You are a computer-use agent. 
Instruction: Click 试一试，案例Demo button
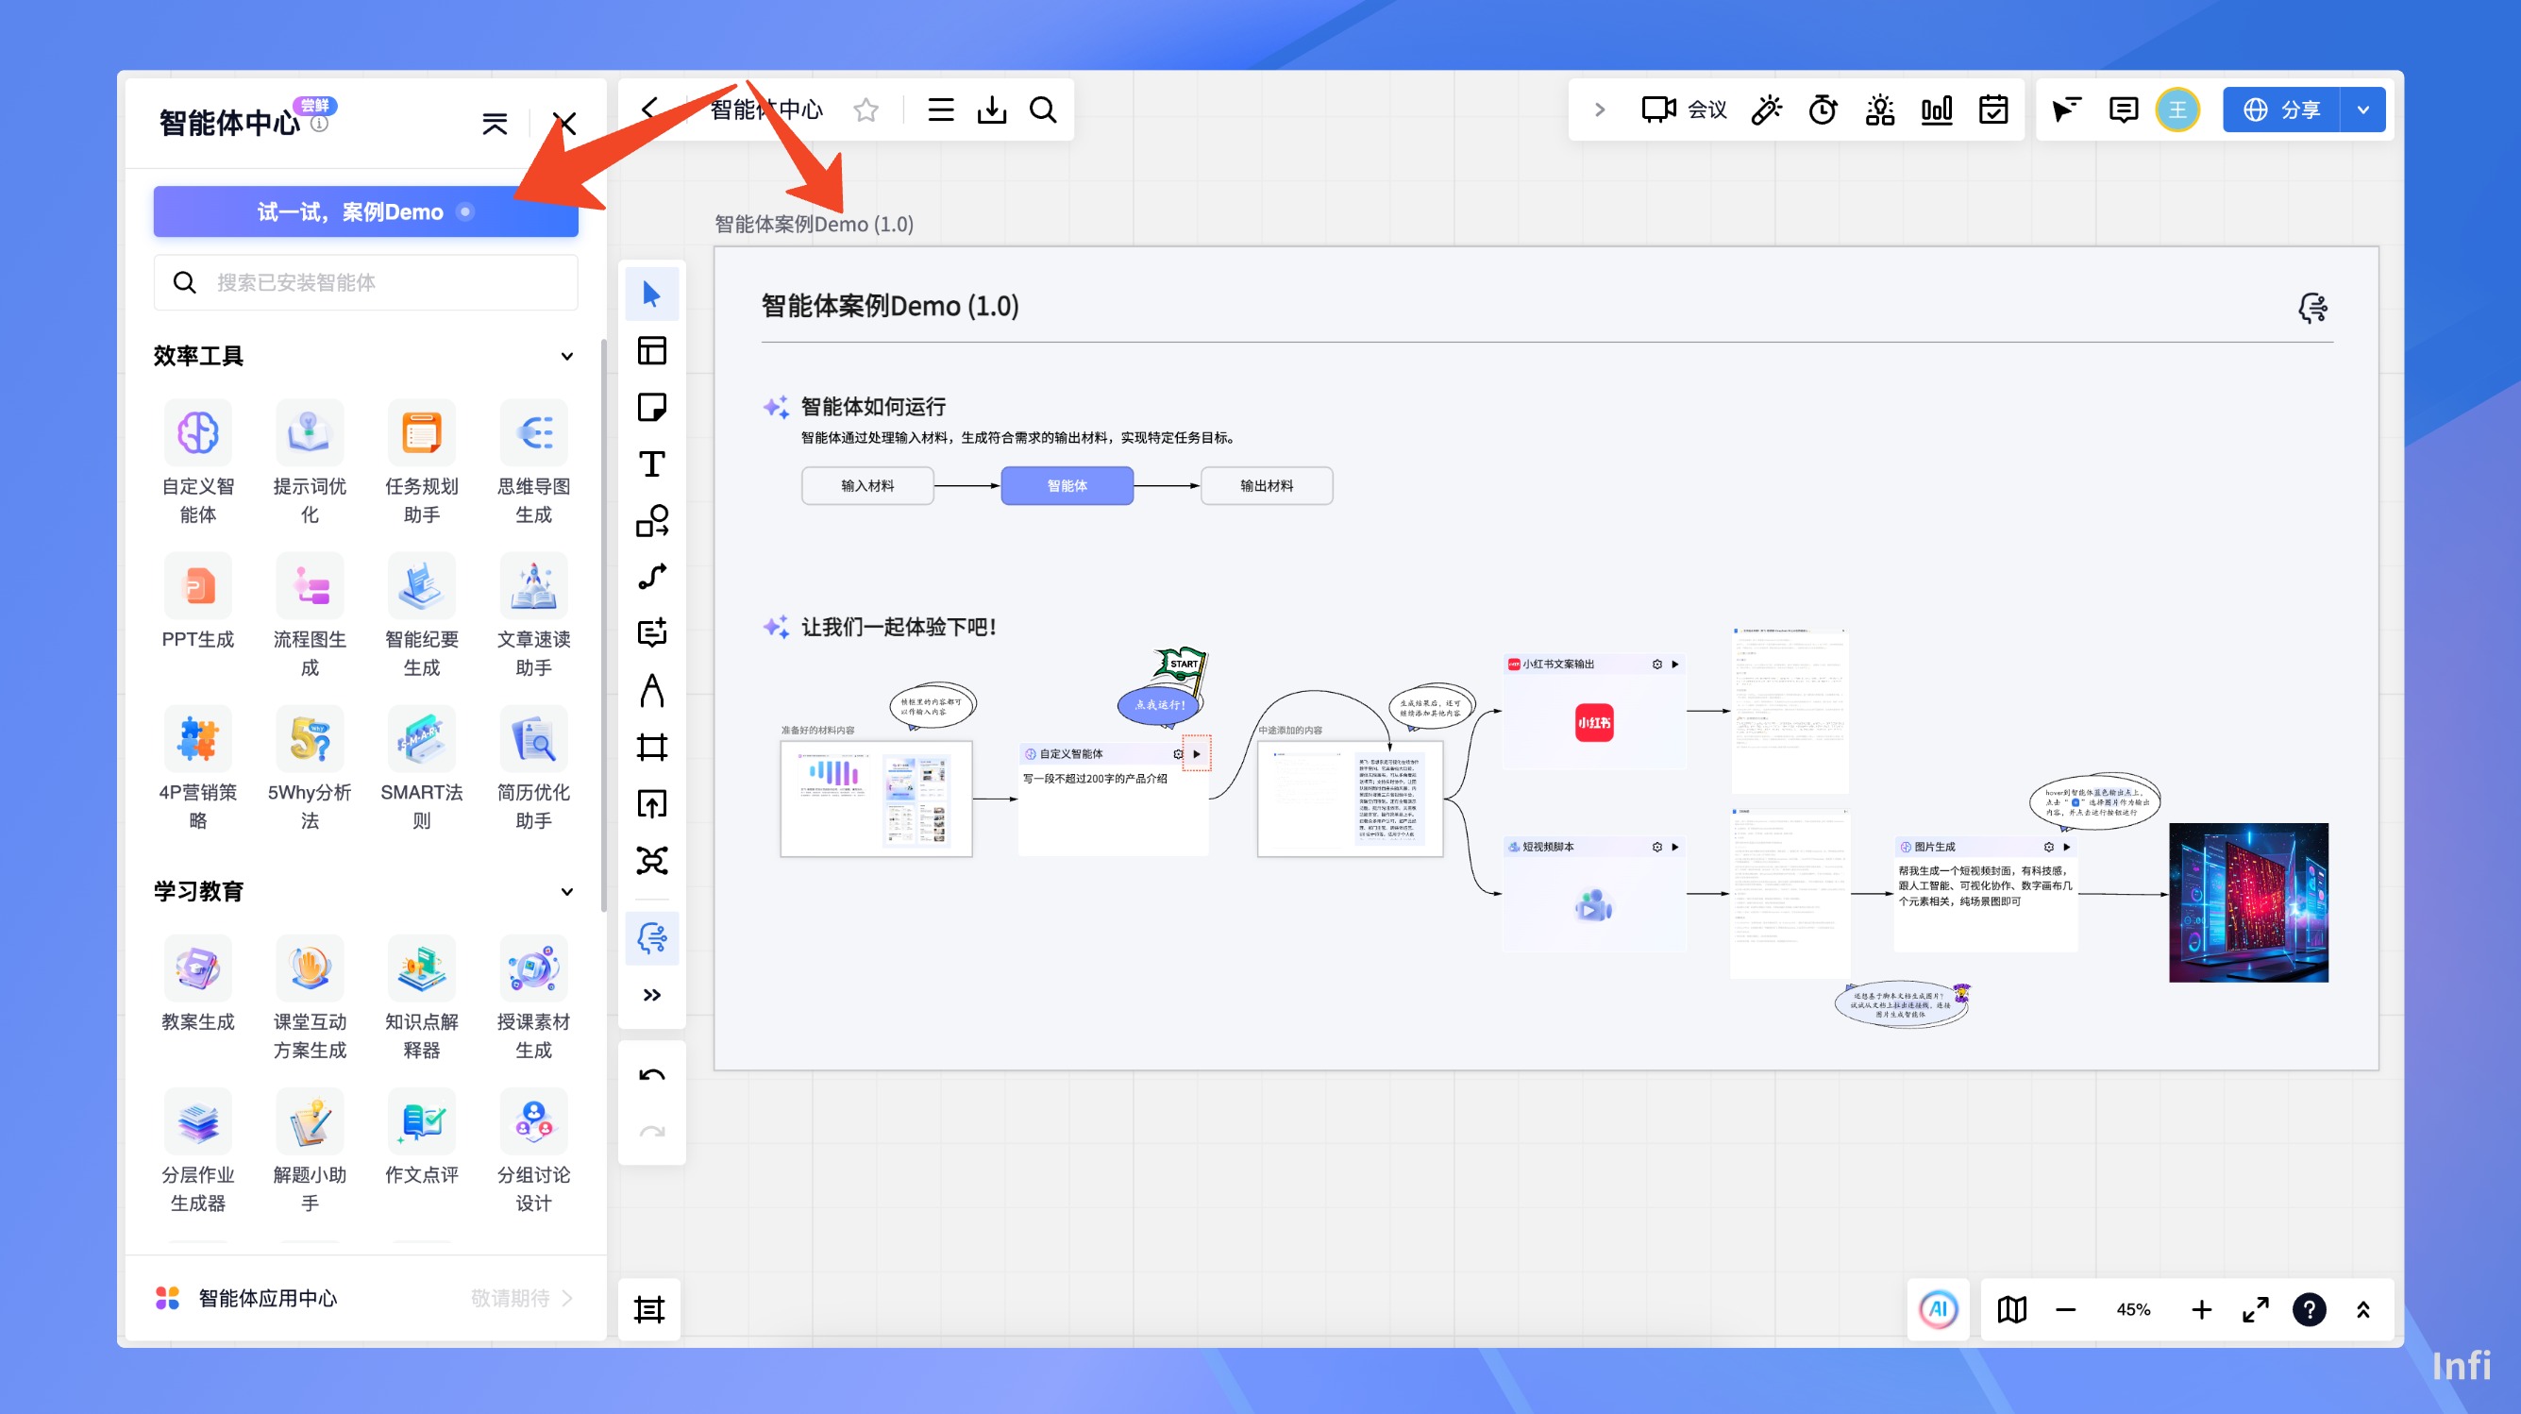coord(366,211)
